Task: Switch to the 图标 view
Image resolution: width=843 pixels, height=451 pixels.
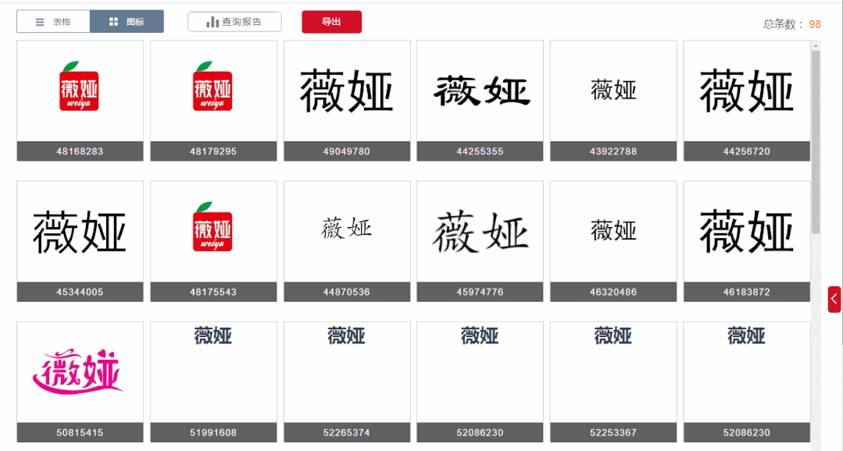Action: click(x=134, y=21)
